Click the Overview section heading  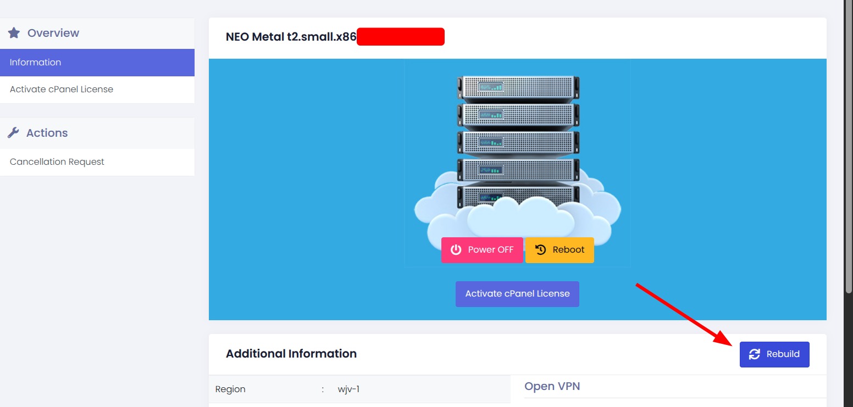tap(53, 33)
